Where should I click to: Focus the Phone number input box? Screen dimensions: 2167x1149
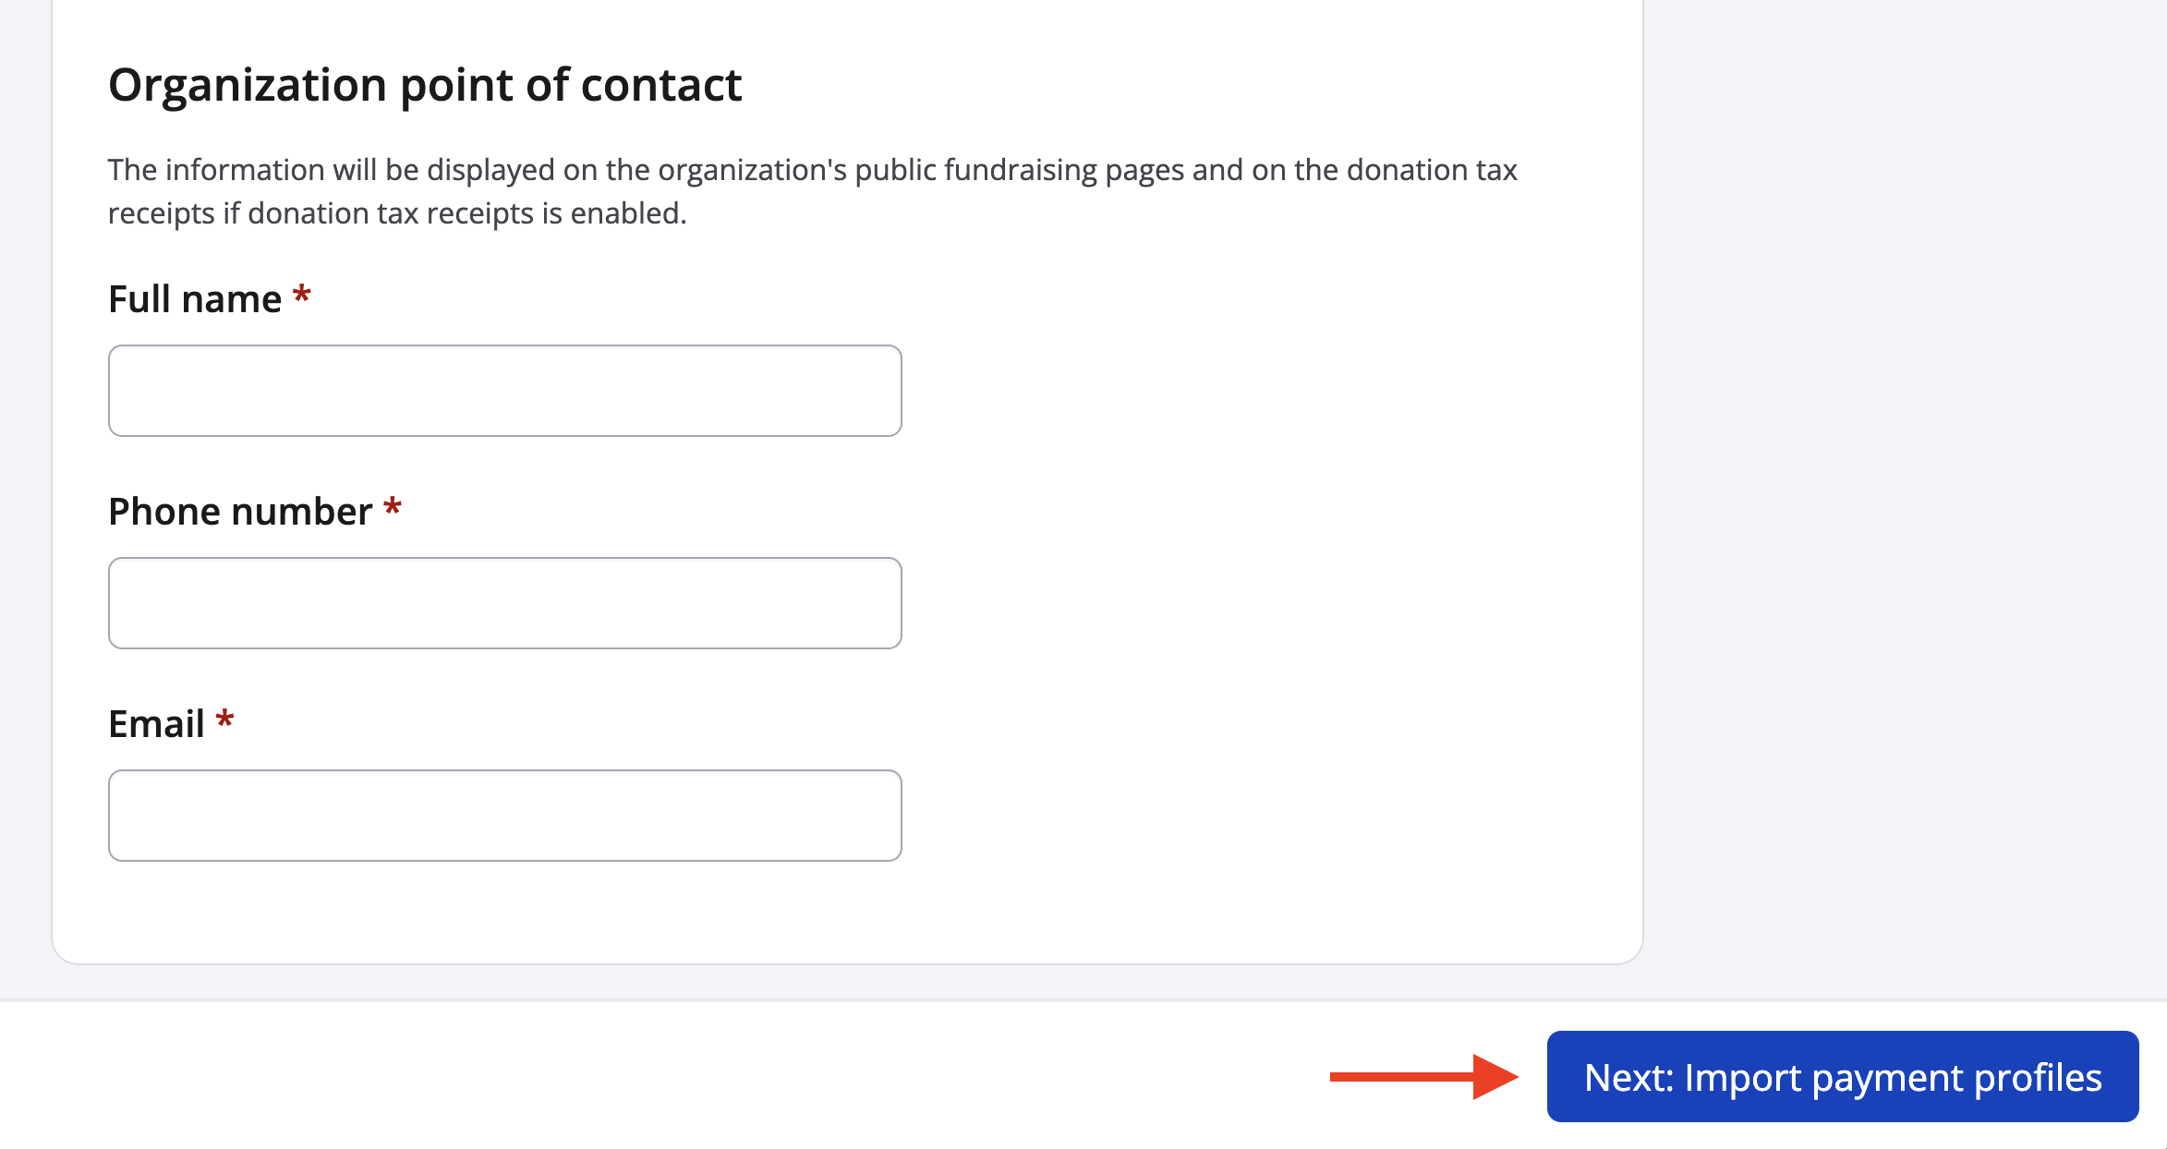pos(504,603)
